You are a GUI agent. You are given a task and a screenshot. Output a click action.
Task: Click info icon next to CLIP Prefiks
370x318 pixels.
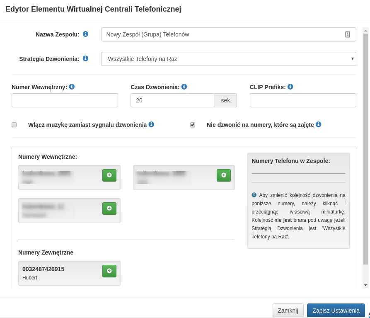pos(290,87)
